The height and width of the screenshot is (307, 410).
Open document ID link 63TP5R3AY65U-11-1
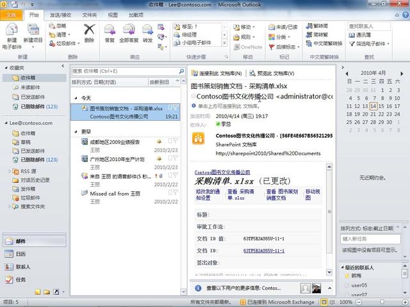coord(264,251)
